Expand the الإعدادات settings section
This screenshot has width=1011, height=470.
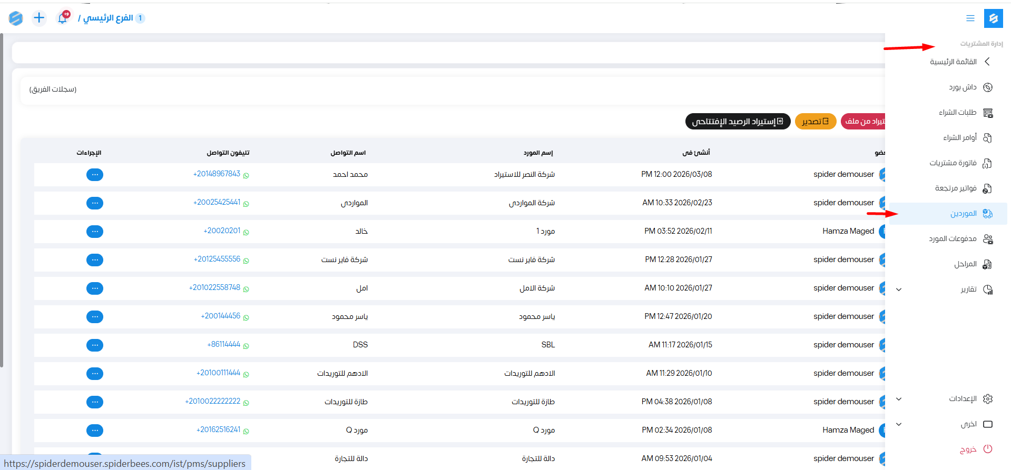pyautogui.click(x=899, y=399)
